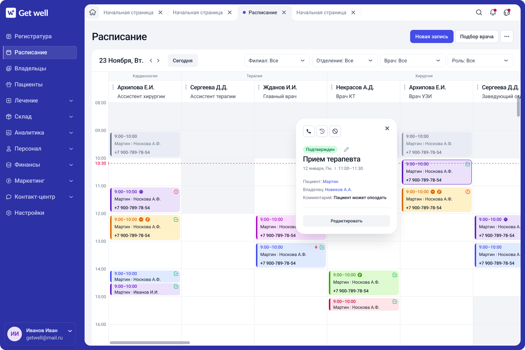Open the 9:00 grey Кардиология appointment card

coord(145,144)
